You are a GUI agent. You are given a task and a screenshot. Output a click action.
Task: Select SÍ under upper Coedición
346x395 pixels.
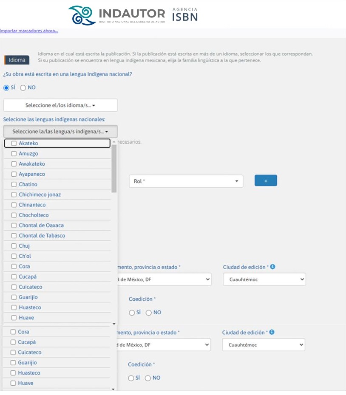pyautogui.click(x=132, y=313)
